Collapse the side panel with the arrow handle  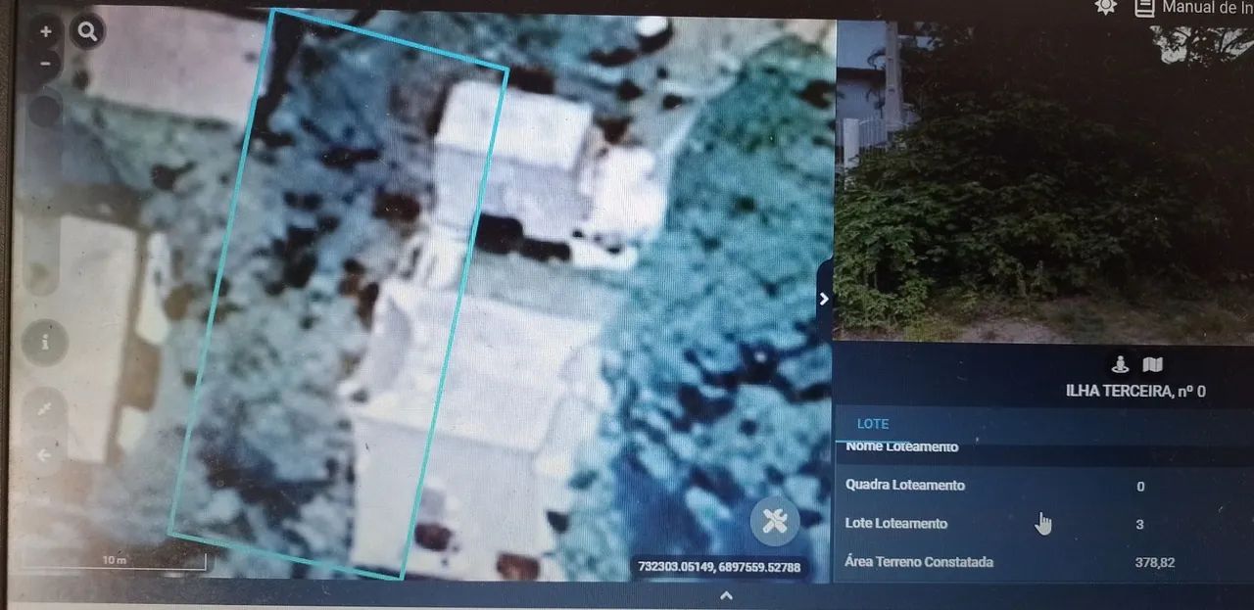(824, 299)
